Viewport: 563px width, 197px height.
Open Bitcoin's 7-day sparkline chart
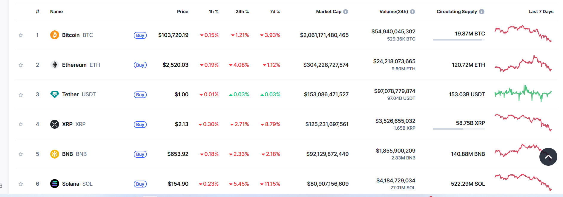pos(523,34)
